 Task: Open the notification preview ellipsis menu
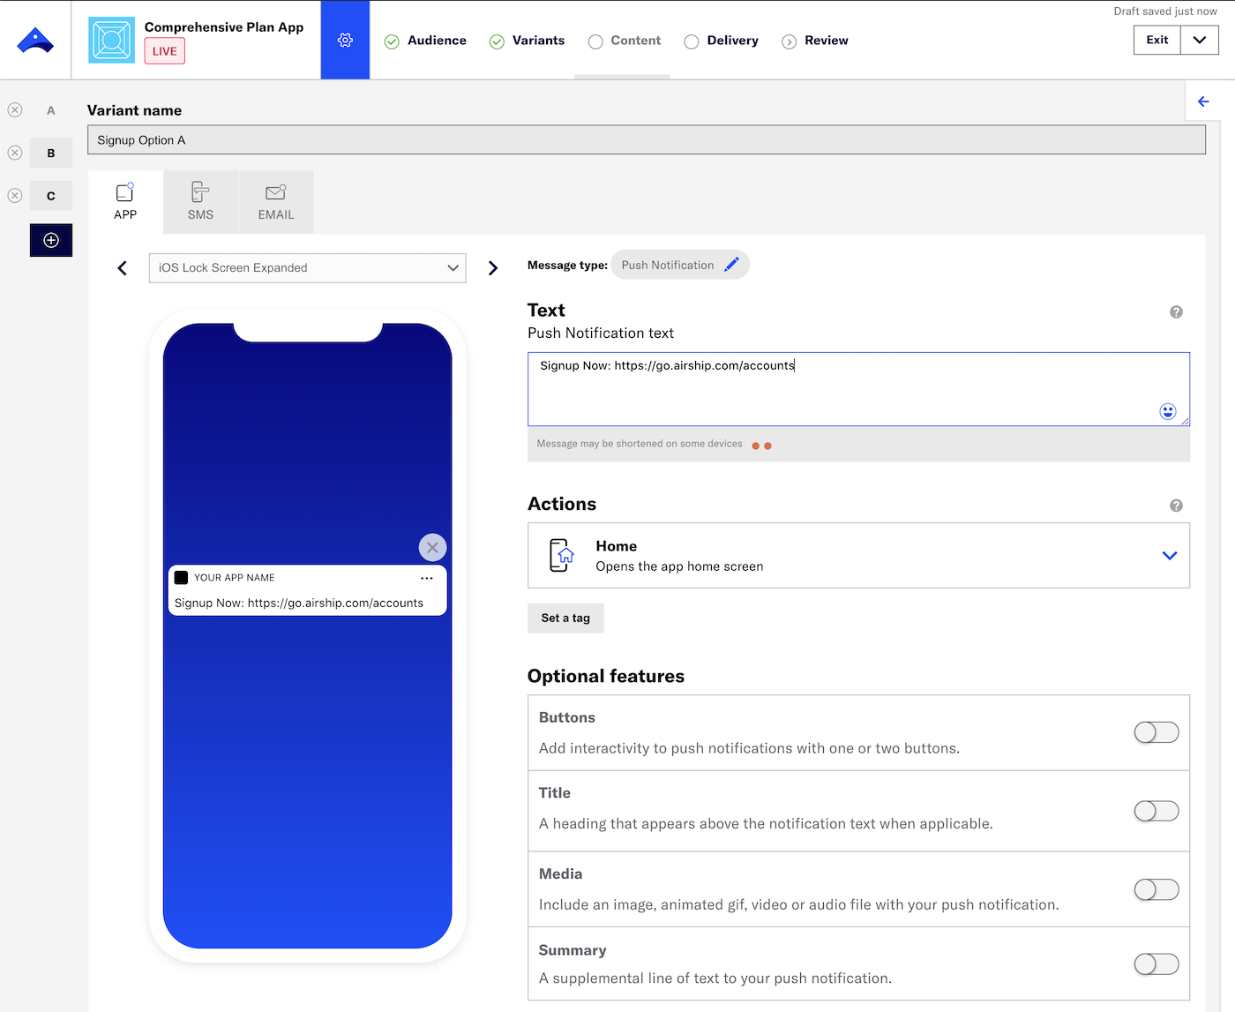(x=427, y=578)
